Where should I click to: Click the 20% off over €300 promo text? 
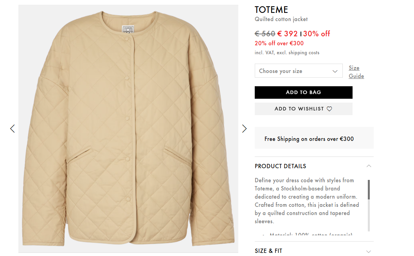pos(279,43)
